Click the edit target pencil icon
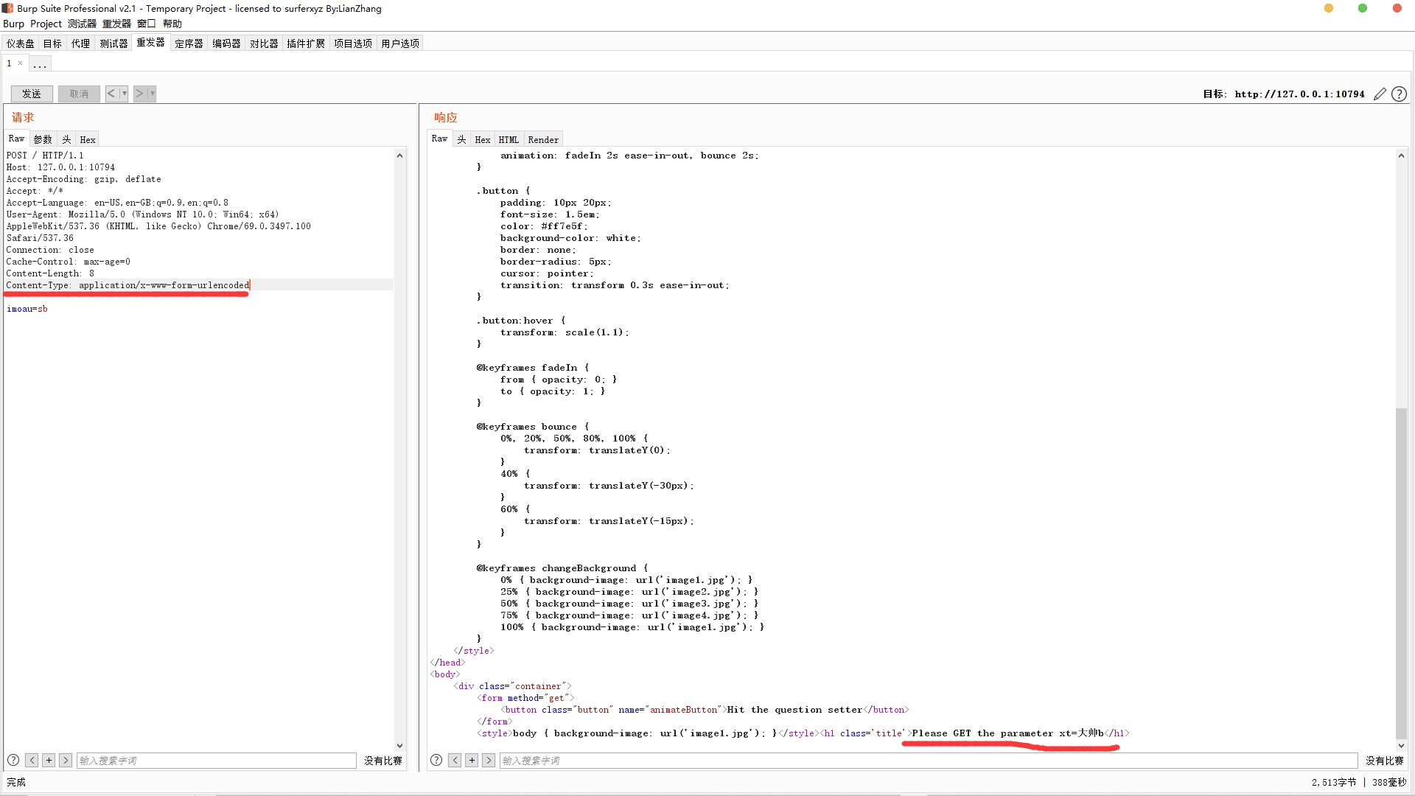This screenshot has height=796, width=1415. coord(1380,94)
